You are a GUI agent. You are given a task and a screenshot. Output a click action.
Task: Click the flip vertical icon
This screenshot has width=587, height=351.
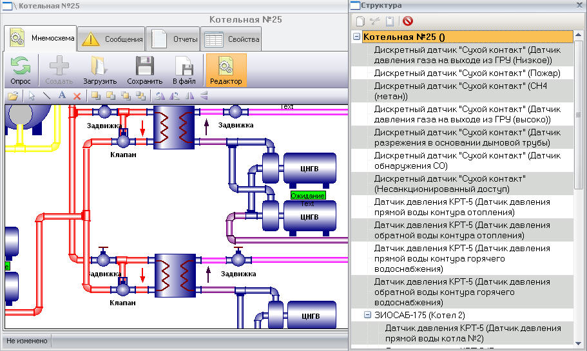pos(204,96)
